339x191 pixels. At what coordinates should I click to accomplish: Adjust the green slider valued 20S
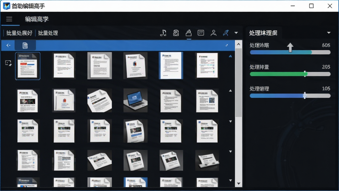tap(290, 74)
